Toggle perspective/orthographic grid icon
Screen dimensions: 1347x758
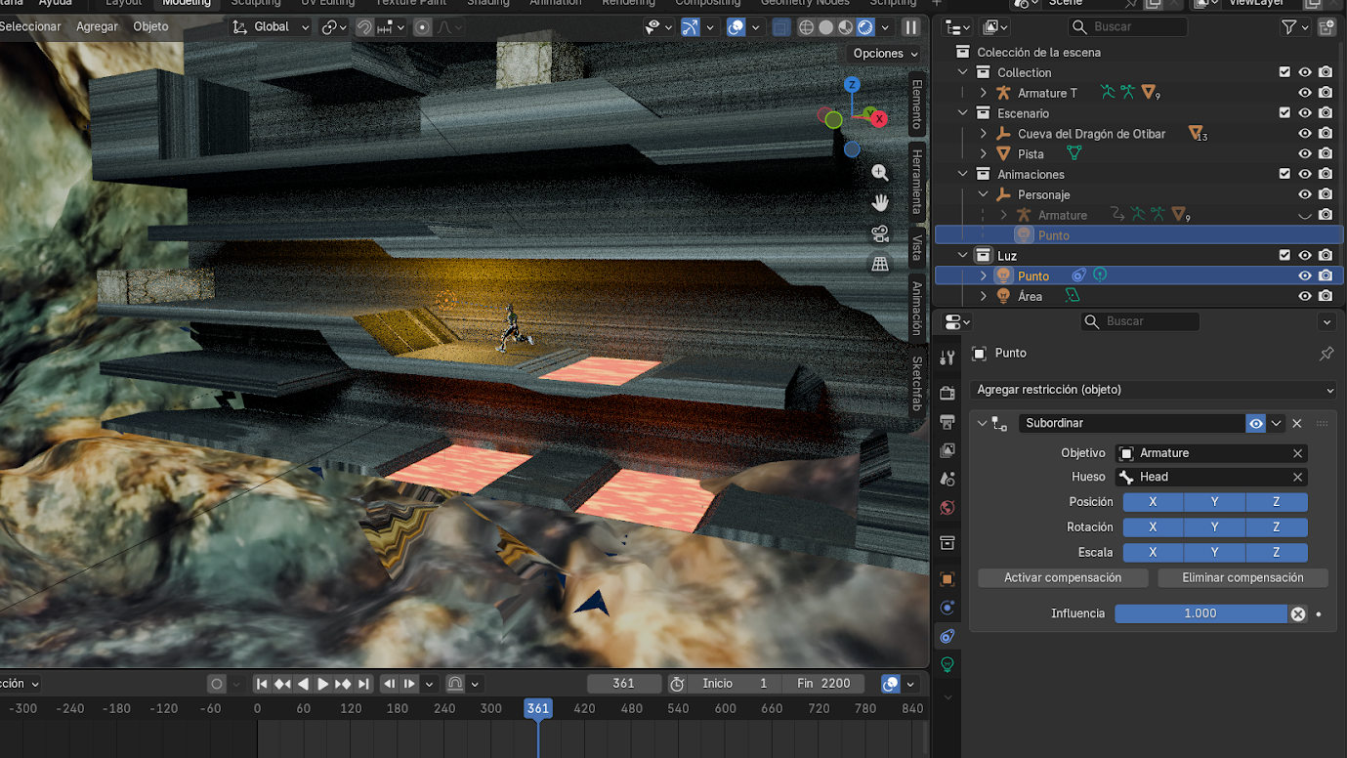click(880, 265)
